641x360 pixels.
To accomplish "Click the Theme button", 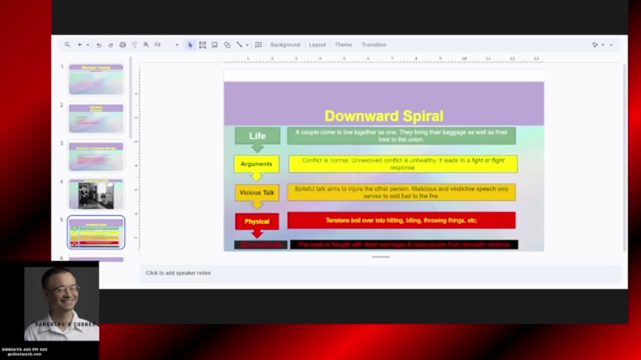I will point(344,44).
